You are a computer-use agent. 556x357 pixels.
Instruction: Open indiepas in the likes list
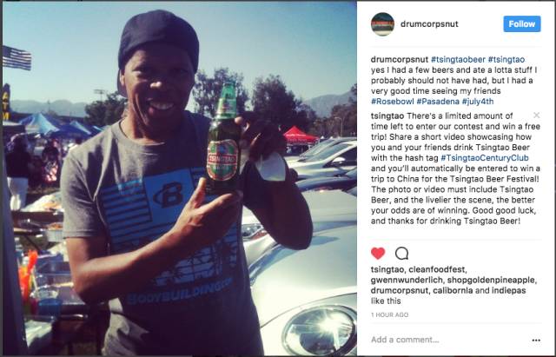(x=508, y=290)
